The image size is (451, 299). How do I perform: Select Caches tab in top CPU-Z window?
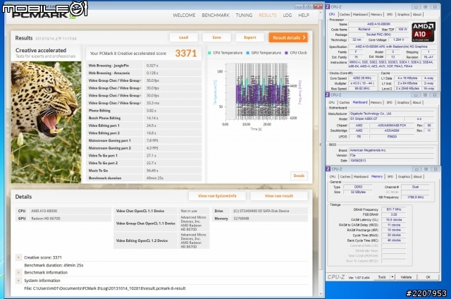click(x=345, y=14)
